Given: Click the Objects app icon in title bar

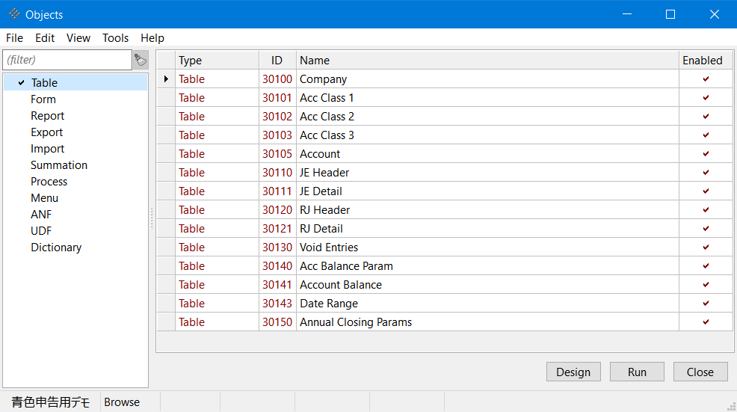Looking at the screenshot, I should (x=14, y=14).
